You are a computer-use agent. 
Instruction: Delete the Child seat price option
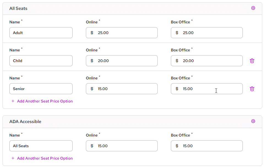(x=252, y=61)
